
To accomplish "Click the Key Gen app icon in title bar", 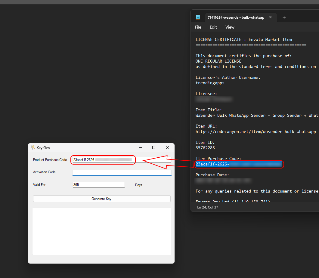I will 33,147.
